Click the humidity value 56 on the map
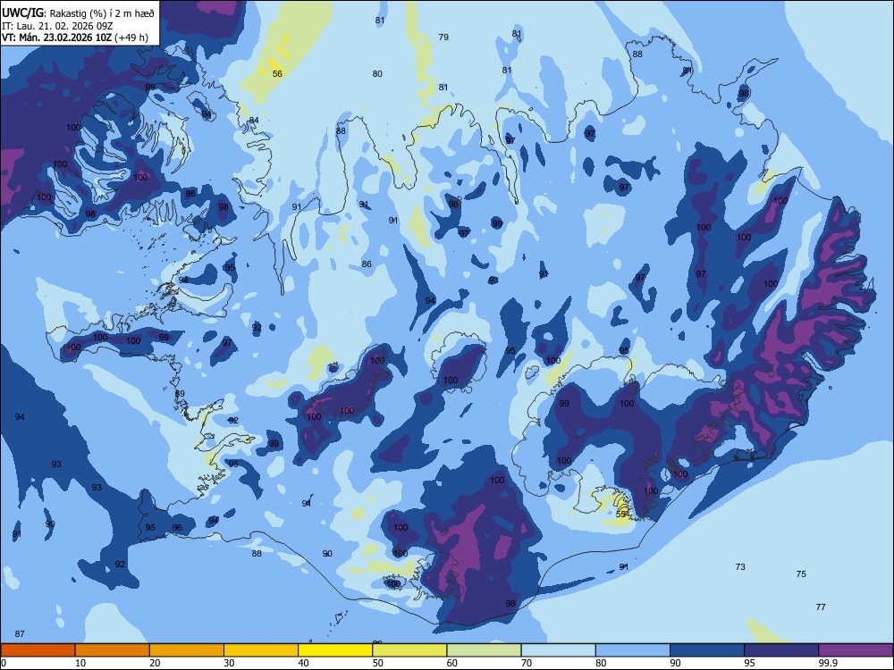The width and height of the screenshot is (894, 670). [277, 73]
